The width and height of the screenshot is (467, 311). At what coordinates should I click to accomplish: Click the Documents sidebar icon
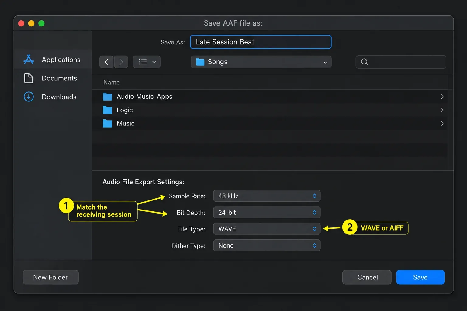(x=29, y=78)
